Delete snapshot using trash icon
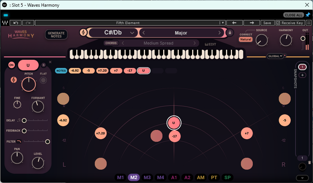The width and height of the screenshot is (313, 183). coord(309,163)
